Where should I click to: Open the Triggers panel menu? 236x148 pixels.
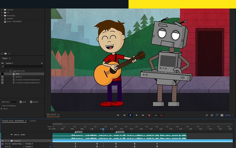click(x=10, y=58)
